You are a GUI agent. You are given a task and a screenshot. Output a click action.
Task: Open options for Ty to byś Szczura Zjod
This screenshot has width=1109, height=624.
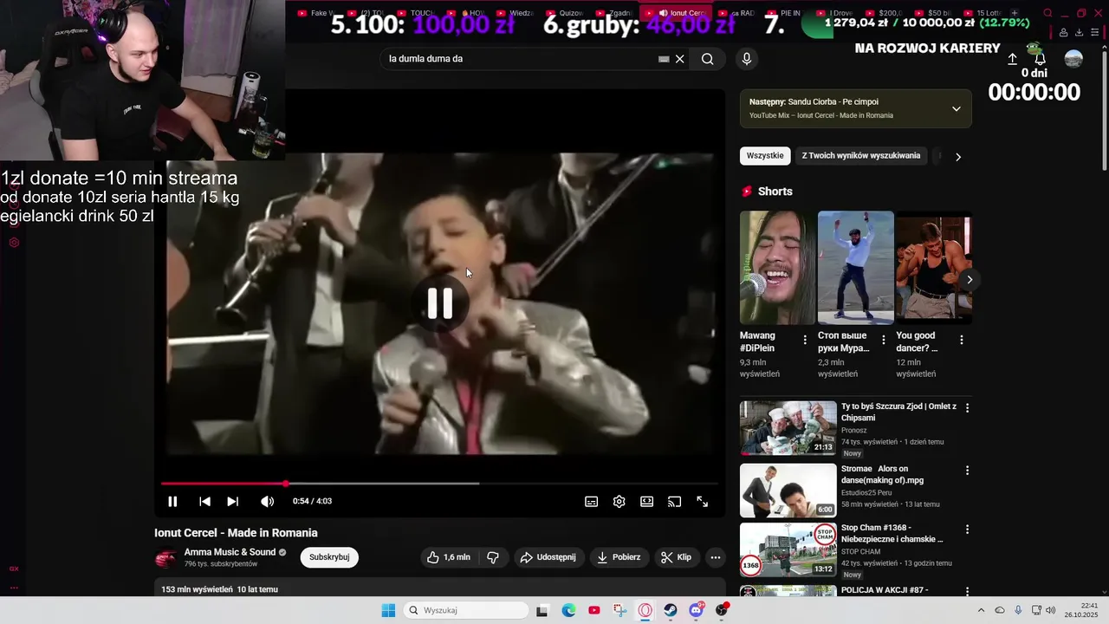(968, 407)
